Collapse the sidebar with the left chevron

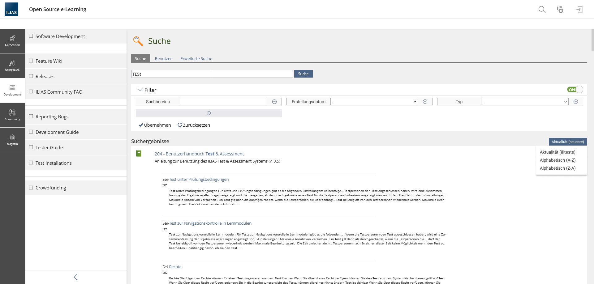[x=75, y=277]
